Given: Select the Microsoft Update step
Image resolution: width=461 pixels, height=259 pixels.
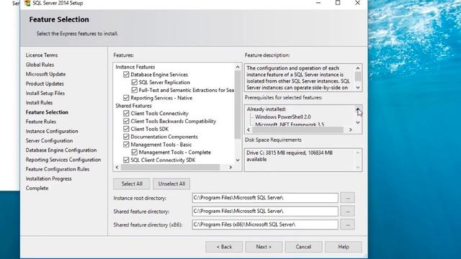Looking at the screenshot, I should point(45,74).
